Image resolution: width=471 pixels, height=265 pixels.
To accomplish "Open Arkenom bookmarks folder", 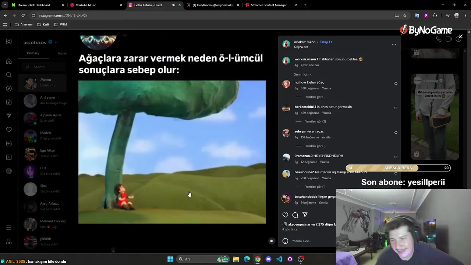I will pos(24,25).
